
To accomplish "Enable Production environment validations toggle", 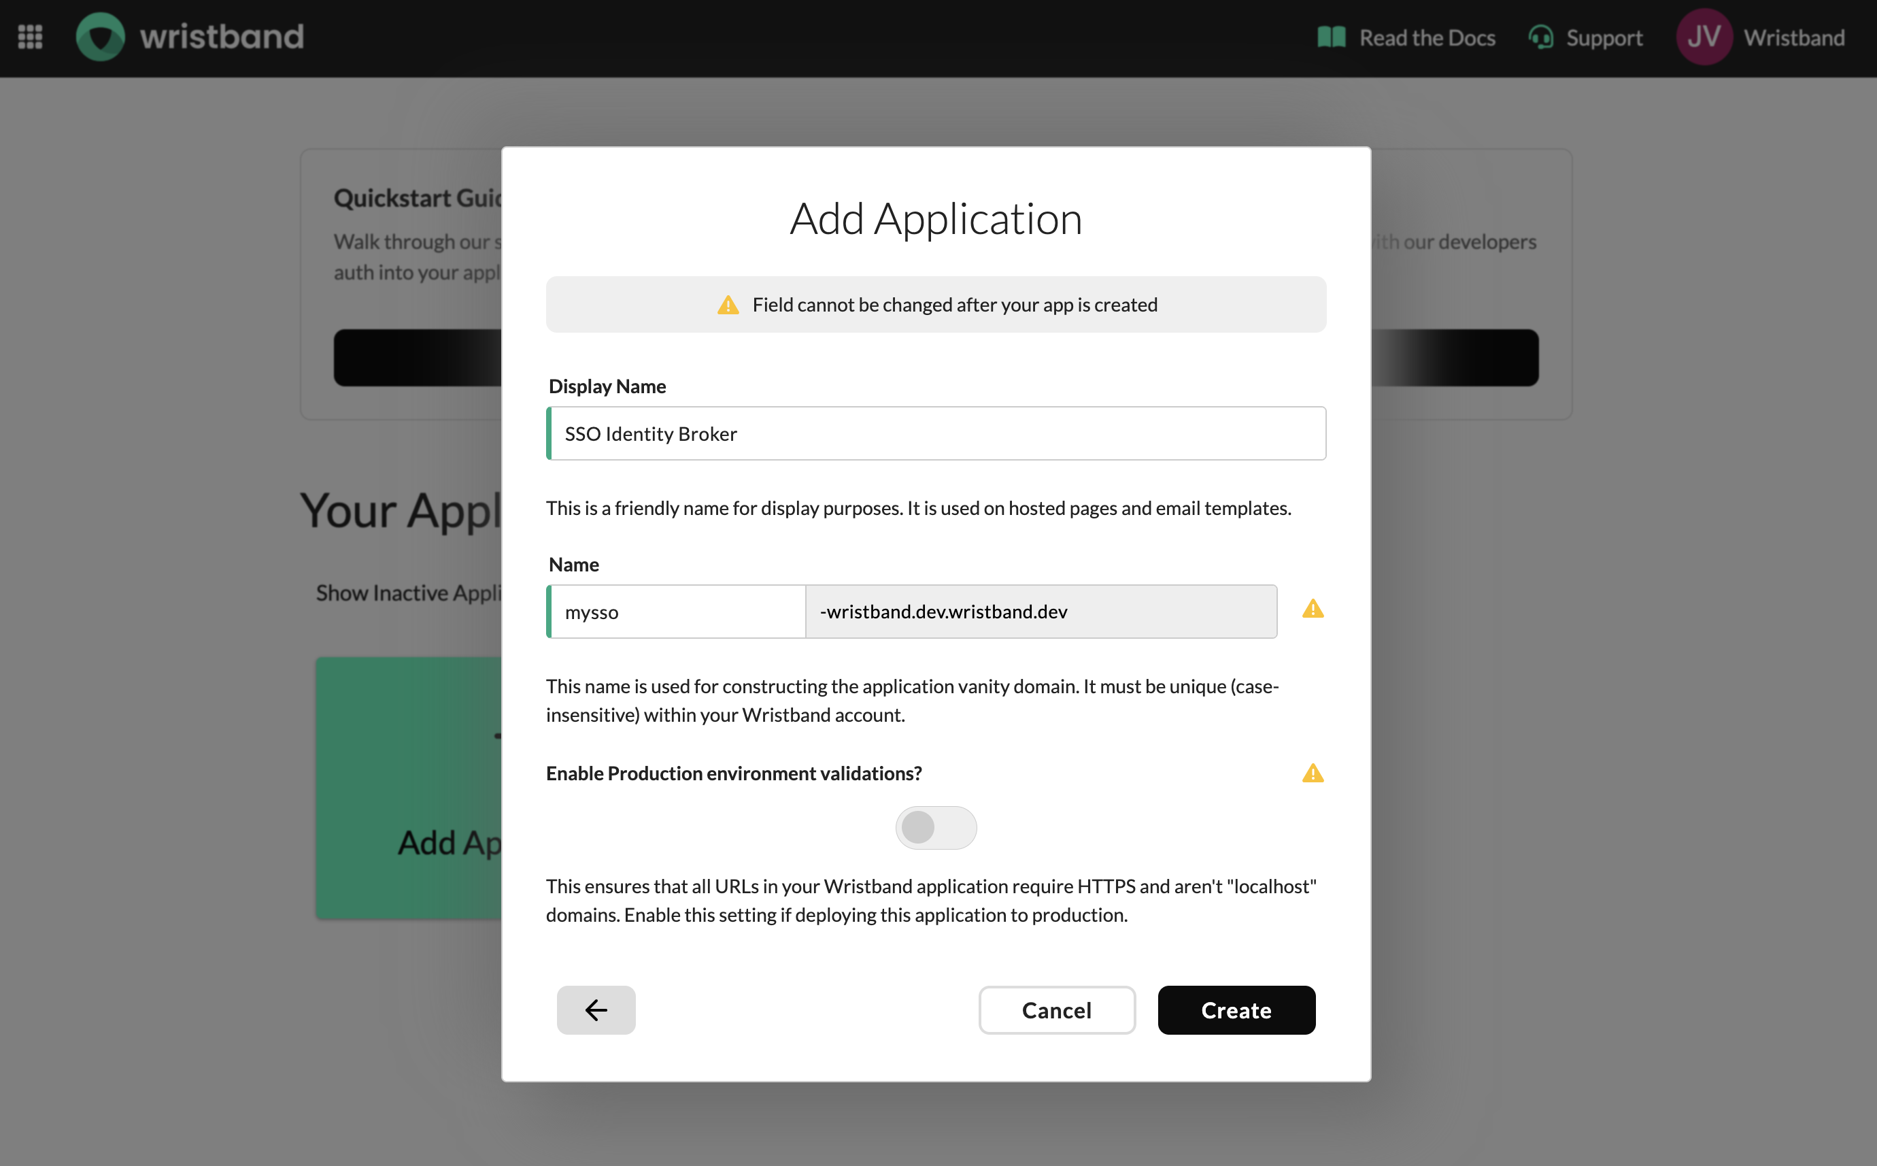I will [936, 827].
